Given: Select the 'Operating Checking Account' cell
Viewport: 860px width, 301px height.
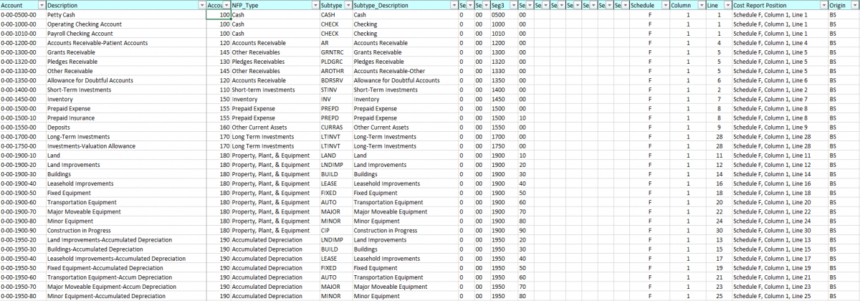Looking at the screenshot, I should pos(126,24).
